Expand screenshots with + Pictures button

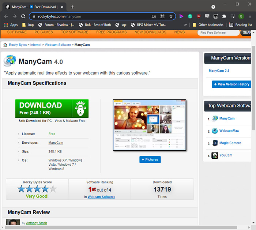click(150, 159)
